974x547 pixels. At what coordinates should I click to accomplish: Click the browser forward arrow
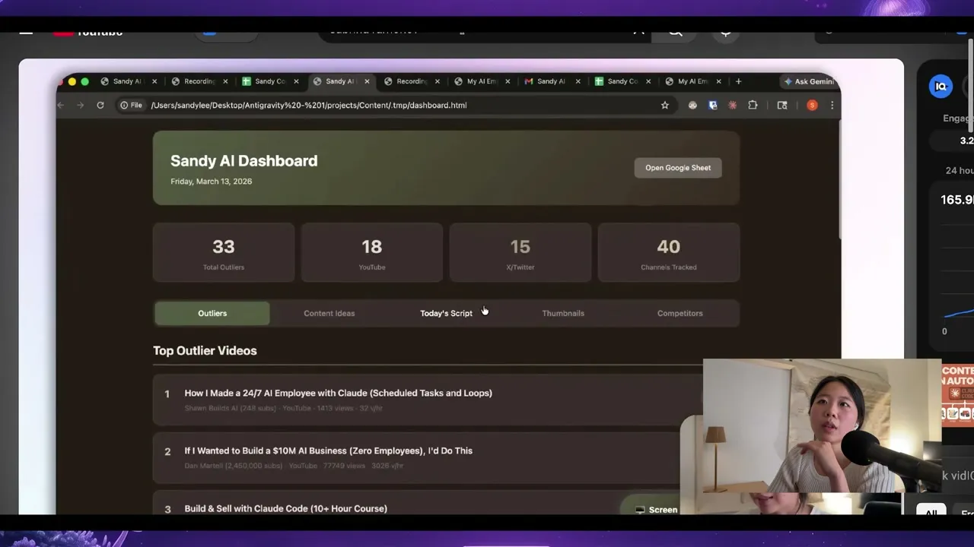pyautogui.click(x=80, y=105)
